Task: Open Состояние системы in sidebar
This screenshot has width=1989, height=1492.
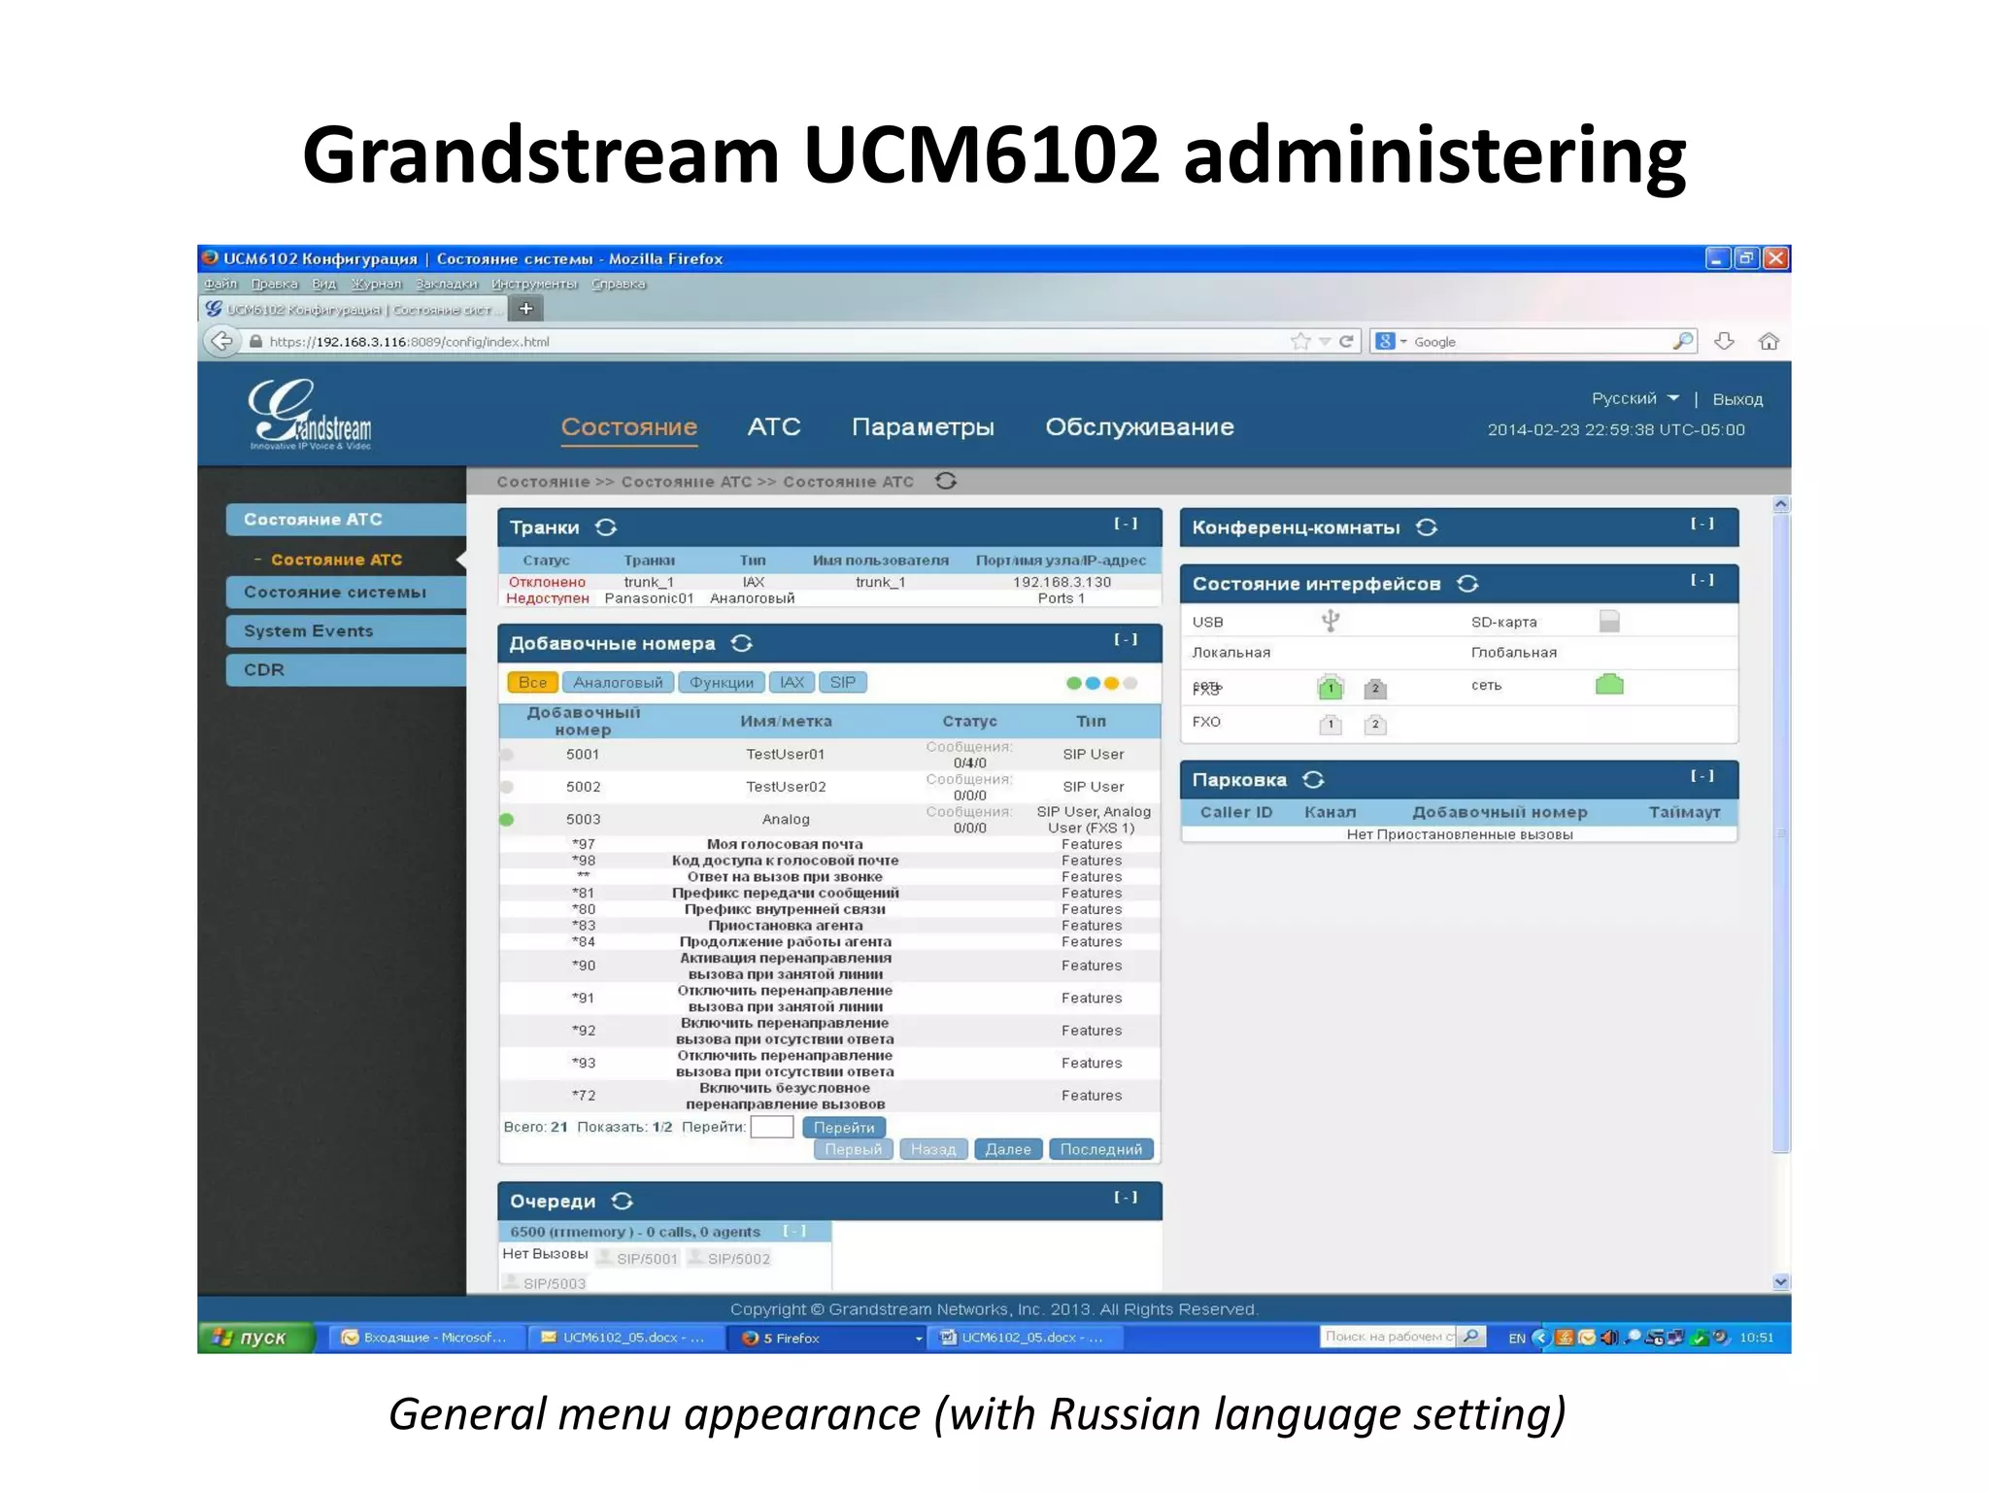Action: coord(346,593)
